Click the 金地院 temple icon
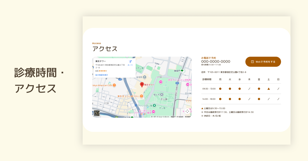 point(144,77)
